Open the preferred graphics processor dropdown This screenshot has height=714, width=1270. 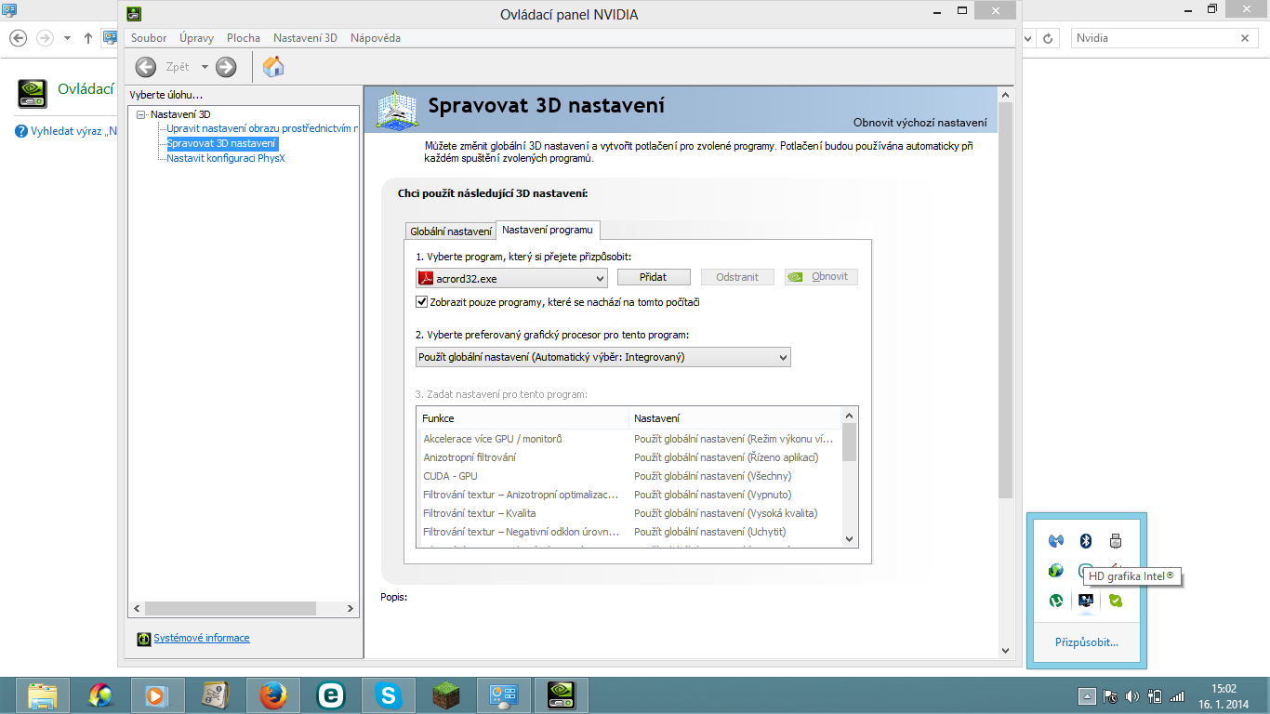(x=603, y=357)
